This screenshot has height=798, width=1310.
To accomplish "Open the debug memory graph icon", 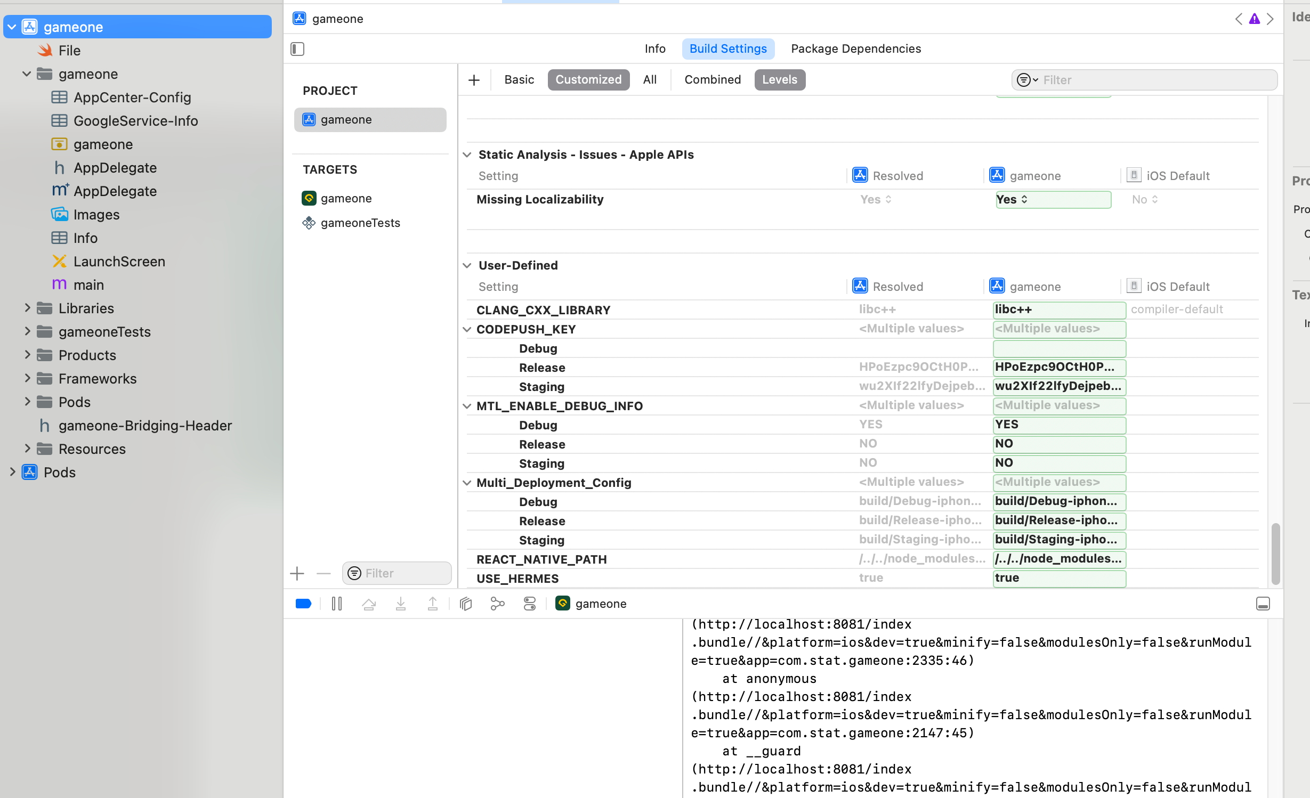I will click(497, 604).
